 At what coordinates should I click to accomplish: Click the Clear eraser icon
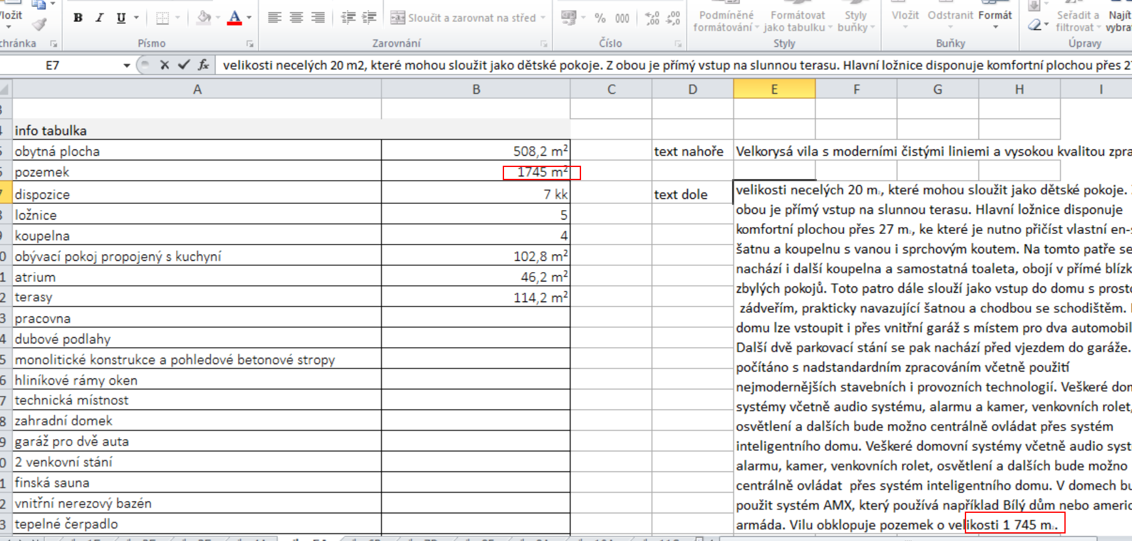[x=1034, y=25]
